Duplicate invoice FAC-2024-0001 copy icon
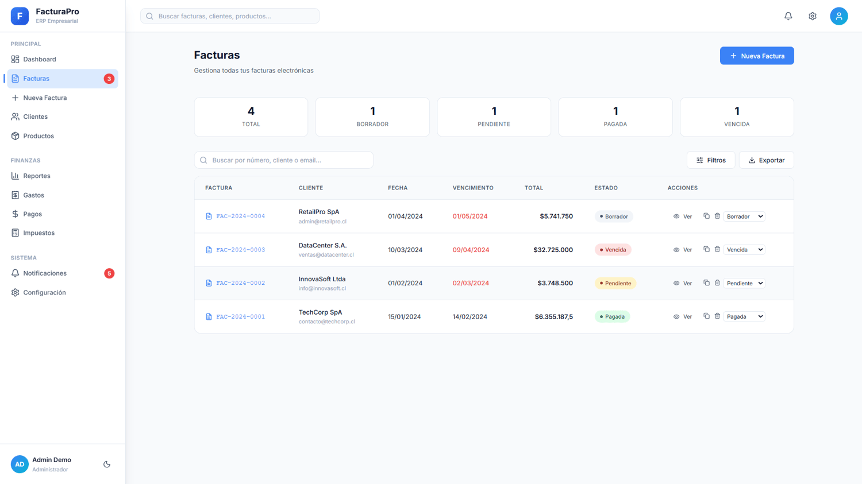Image resolution: width=862 pixels, height=484 pixels. (x=706, y=316)
